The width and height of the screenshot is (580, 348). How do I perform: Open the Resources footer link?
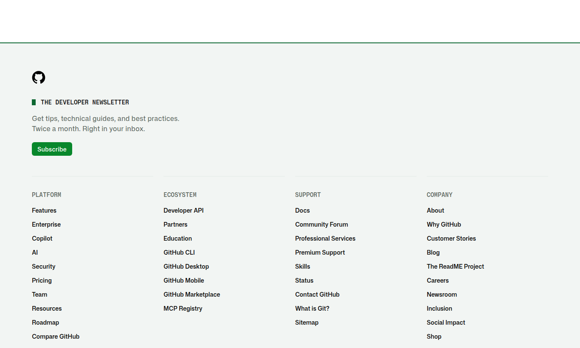click(47, 309)
